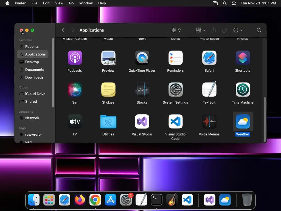
Task: Select Visual Studio Code in Finder window
Action: (175, 121)
